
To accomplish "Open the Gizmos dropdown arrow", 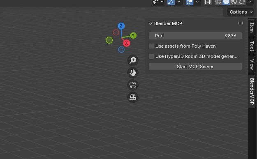I will coord(179,2).
